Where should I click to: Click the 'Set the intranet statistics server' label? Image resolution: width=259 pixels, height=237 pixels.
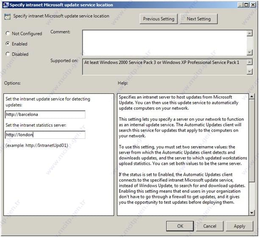point(36,125)
